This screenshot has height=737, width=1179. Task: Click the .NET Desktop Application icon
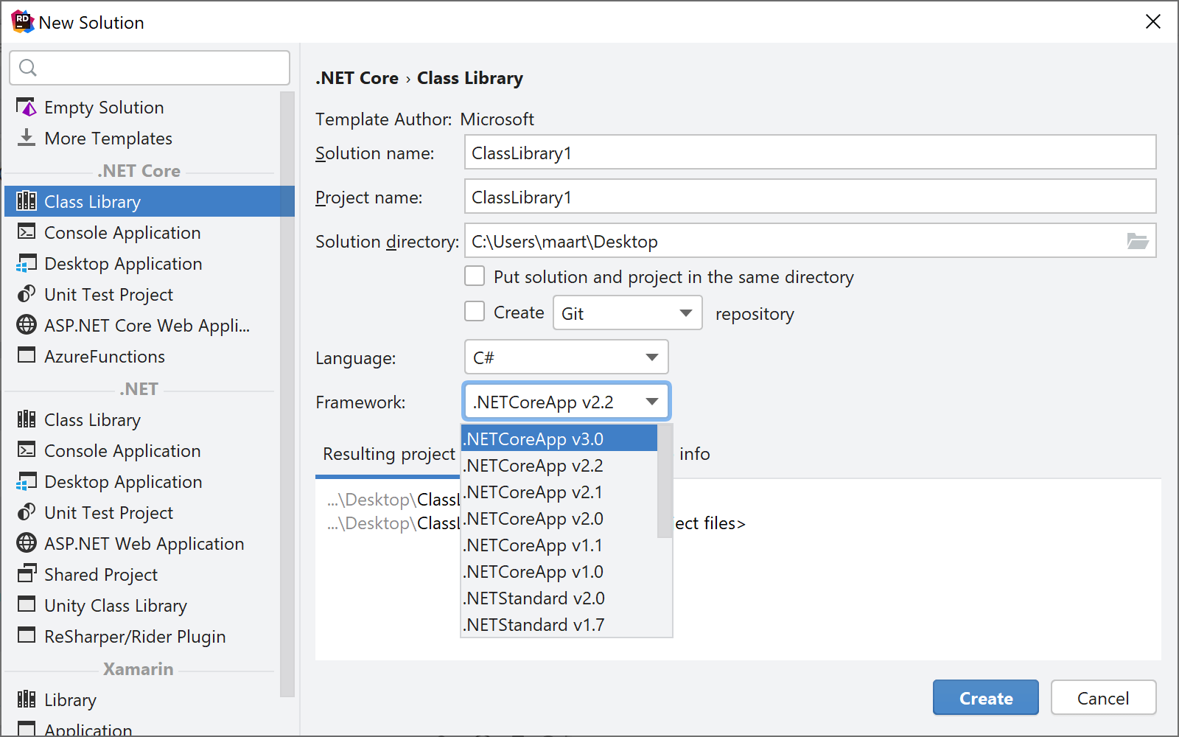27,481
